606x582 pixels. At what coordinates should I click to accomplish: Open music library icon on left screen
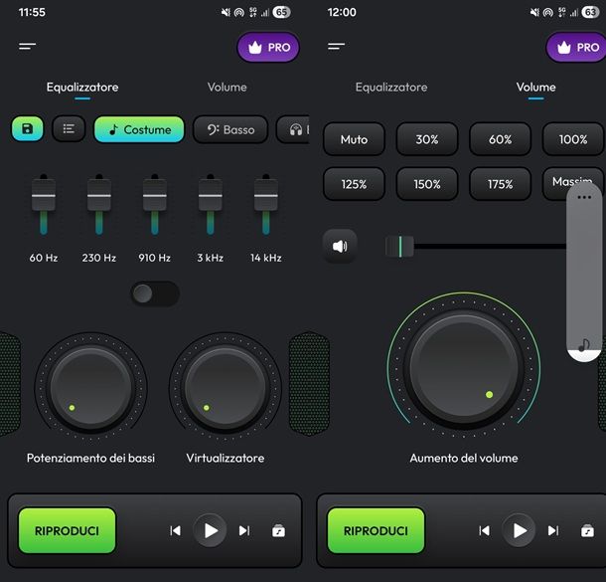(x=278, y=530)
